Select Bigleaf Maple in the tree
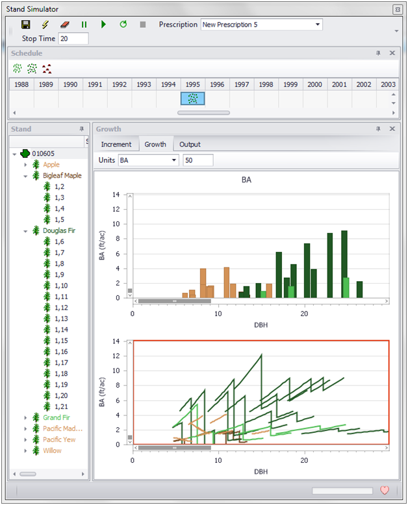 point(62,175)
